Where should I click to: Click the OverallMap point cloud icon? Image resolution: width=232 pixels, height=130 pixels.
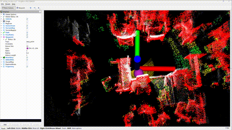(4, 62)
